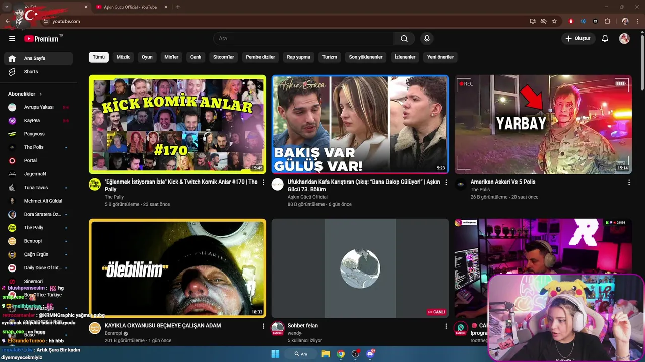Viewport: 645px width, 362px height.
Task: Select the Tümü filter chip
Action: tap(99, 57)
